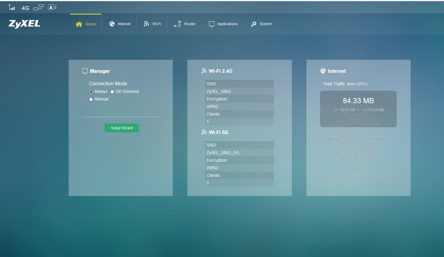Click the WPA2 value under Wi-Fi 2.4G
This screenshot has height=257, width=444.
coord(212,107)
